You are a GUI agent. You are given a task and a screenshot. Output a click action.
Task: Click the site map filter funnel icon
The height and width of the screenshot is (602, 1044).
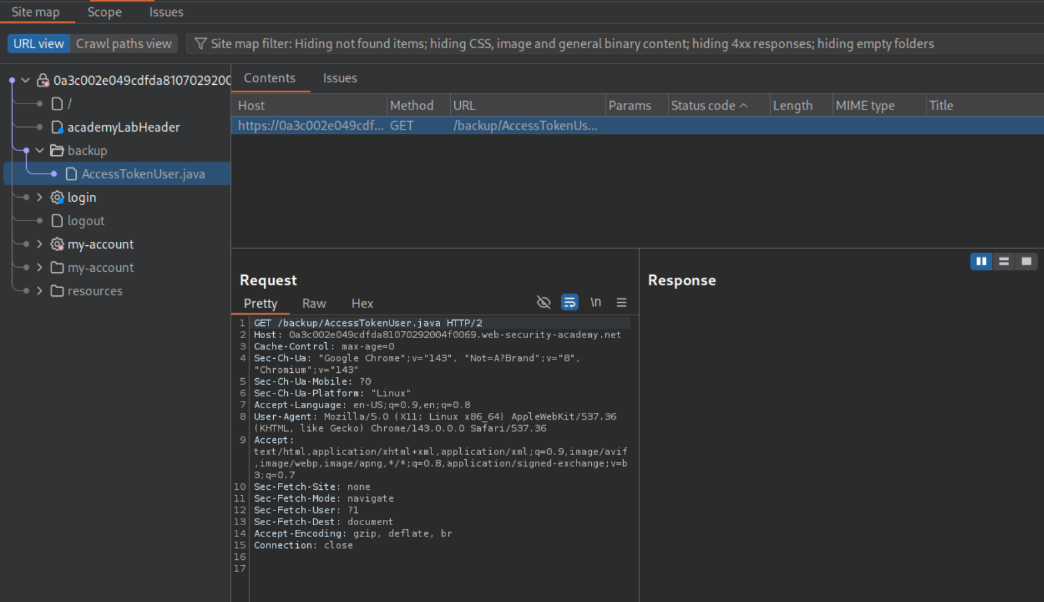(x=200, y=43)
